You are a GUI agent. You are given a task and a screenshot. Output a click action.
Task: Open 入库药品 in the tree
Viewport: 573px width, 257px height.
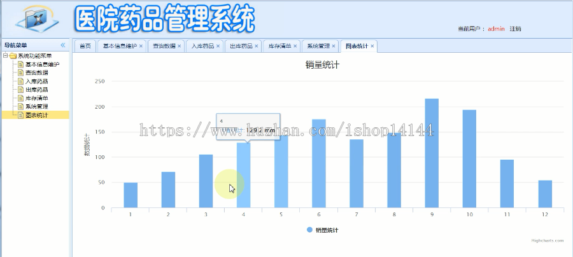[36, 81]
